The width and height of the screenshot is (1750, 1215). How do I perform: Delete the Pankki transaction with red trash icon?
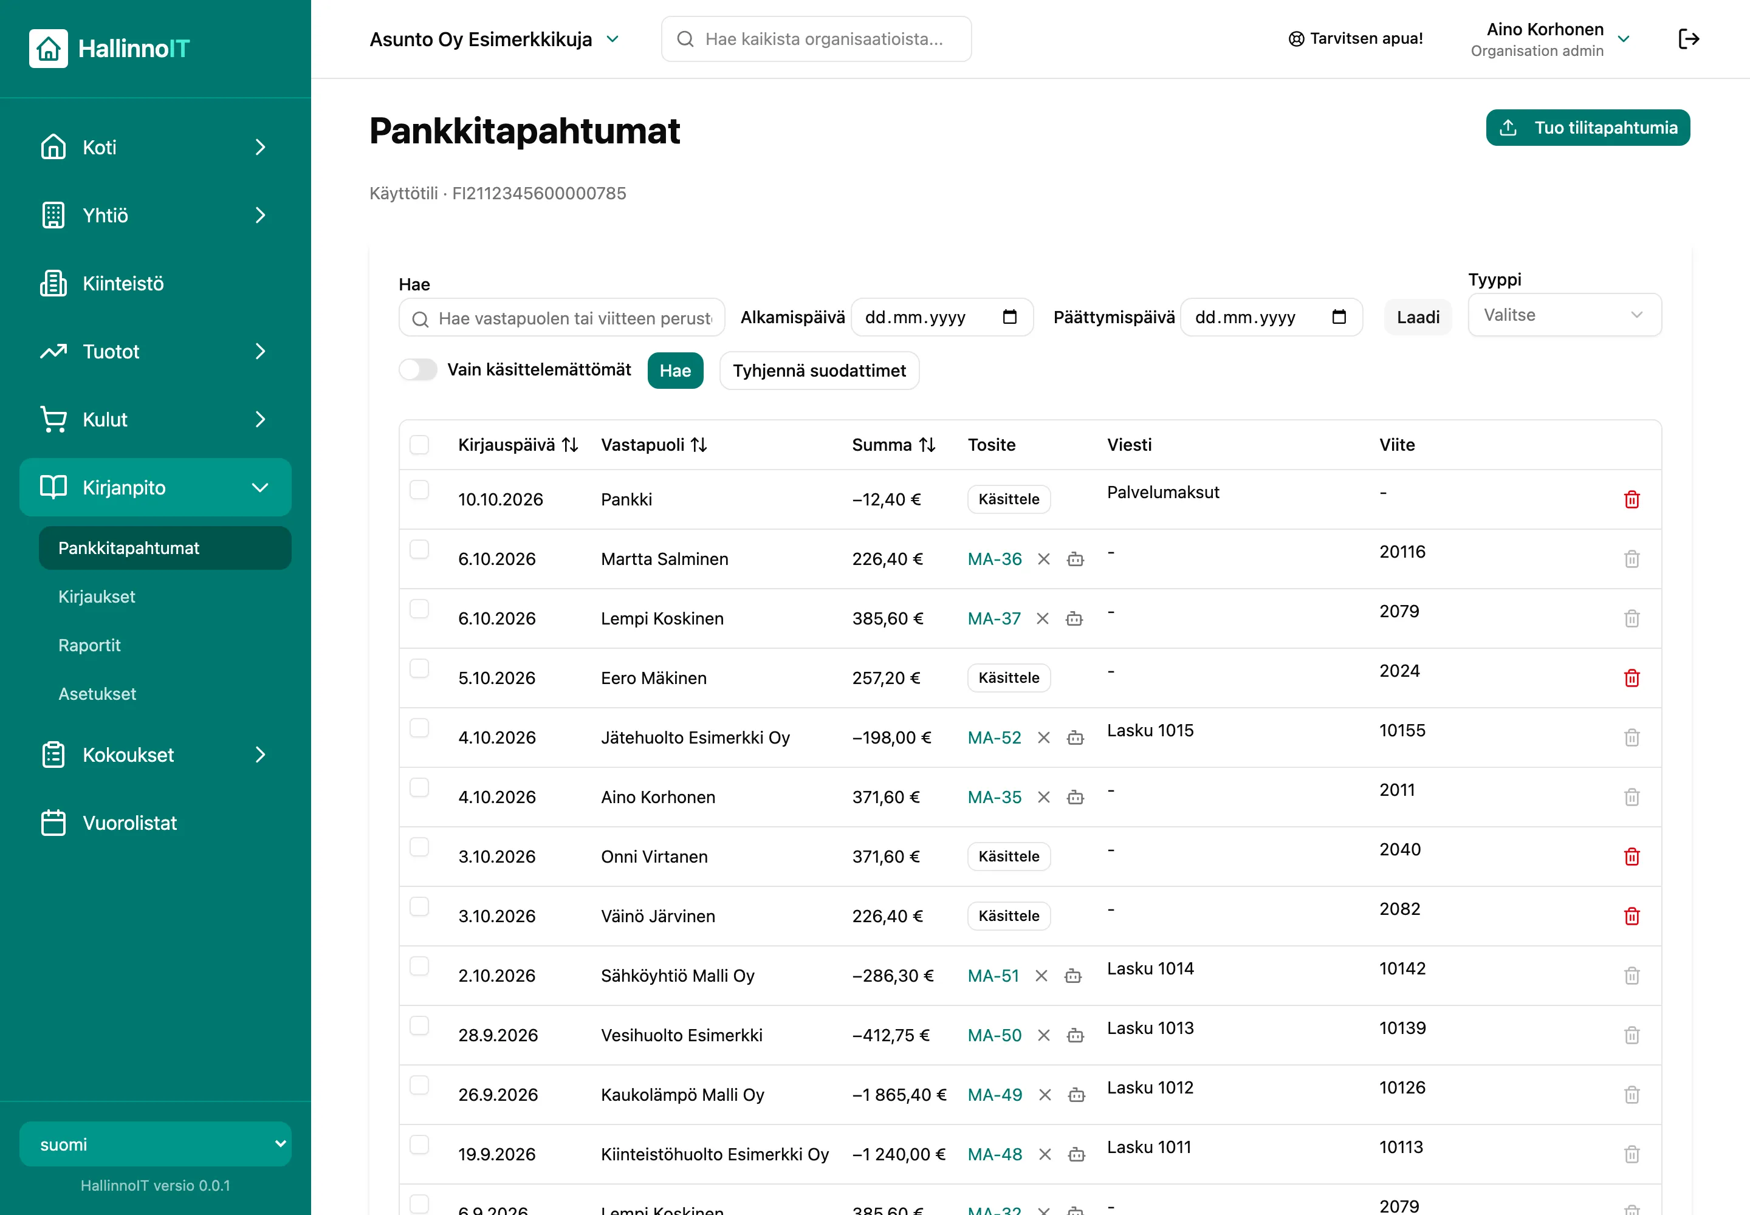[1631, 499]
